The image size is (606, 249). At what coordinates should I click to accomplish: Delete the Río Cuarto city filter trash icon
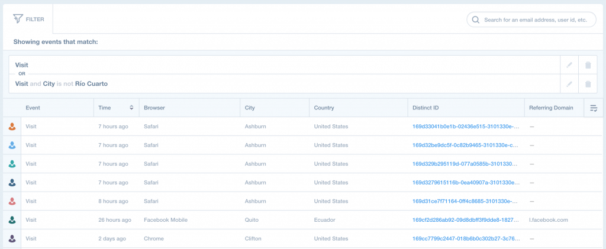(x=588, y=84)
